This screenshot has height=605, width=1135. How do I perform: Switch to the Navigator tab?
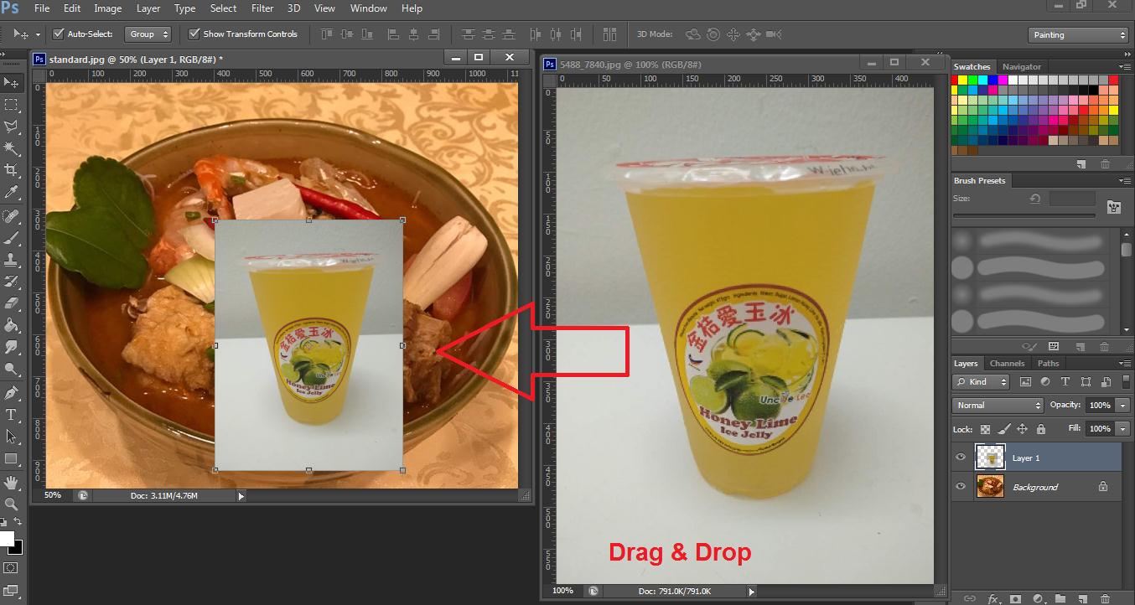1021,67
